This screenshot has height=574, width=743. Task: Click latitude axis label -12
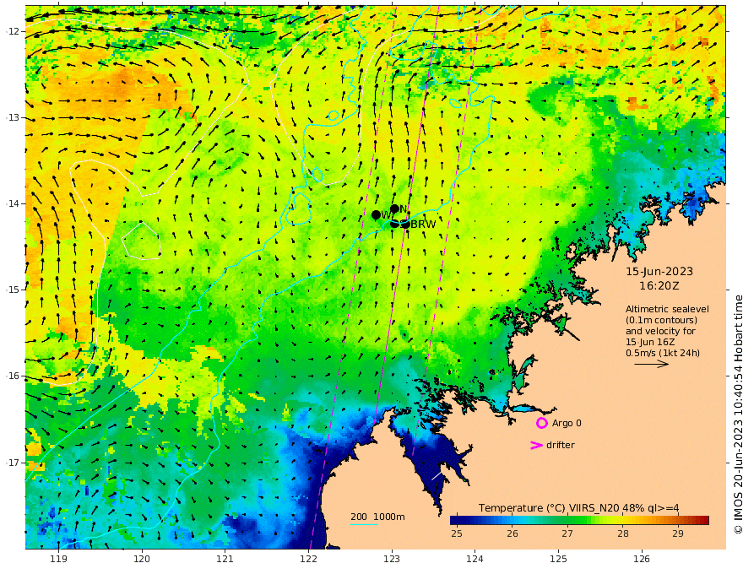(13, 31)
